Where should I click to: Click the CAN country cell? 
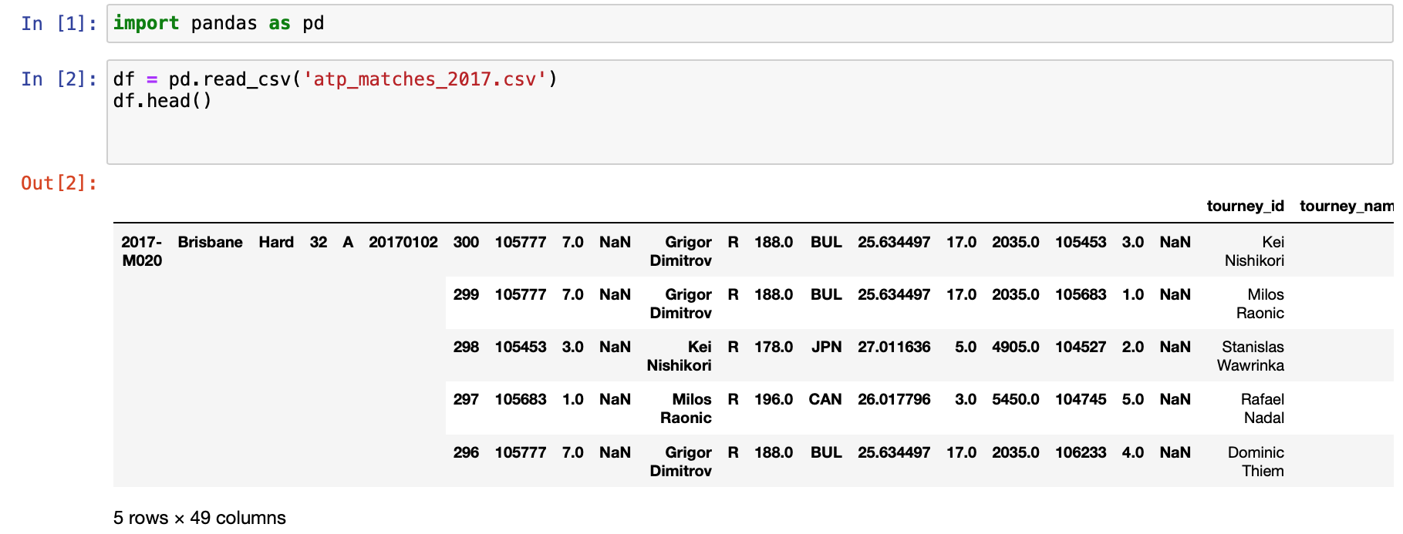(x=825, y=399)
